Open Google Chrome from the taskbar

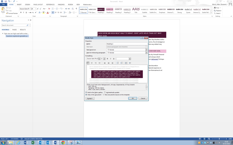63,142
